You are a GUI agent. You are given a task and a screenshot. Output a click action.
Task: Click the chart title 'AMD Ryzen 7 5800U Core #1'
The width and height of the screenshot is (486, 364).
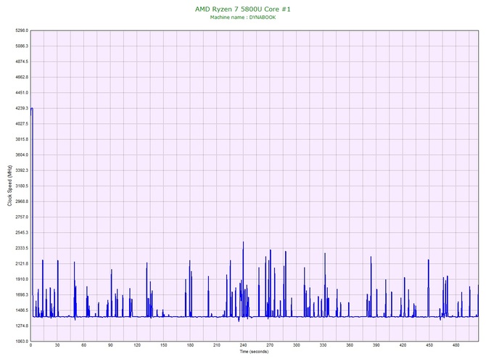click(243, 9)
